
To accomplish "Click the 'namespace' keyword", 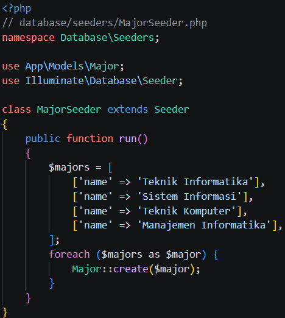I will point(28,38).
